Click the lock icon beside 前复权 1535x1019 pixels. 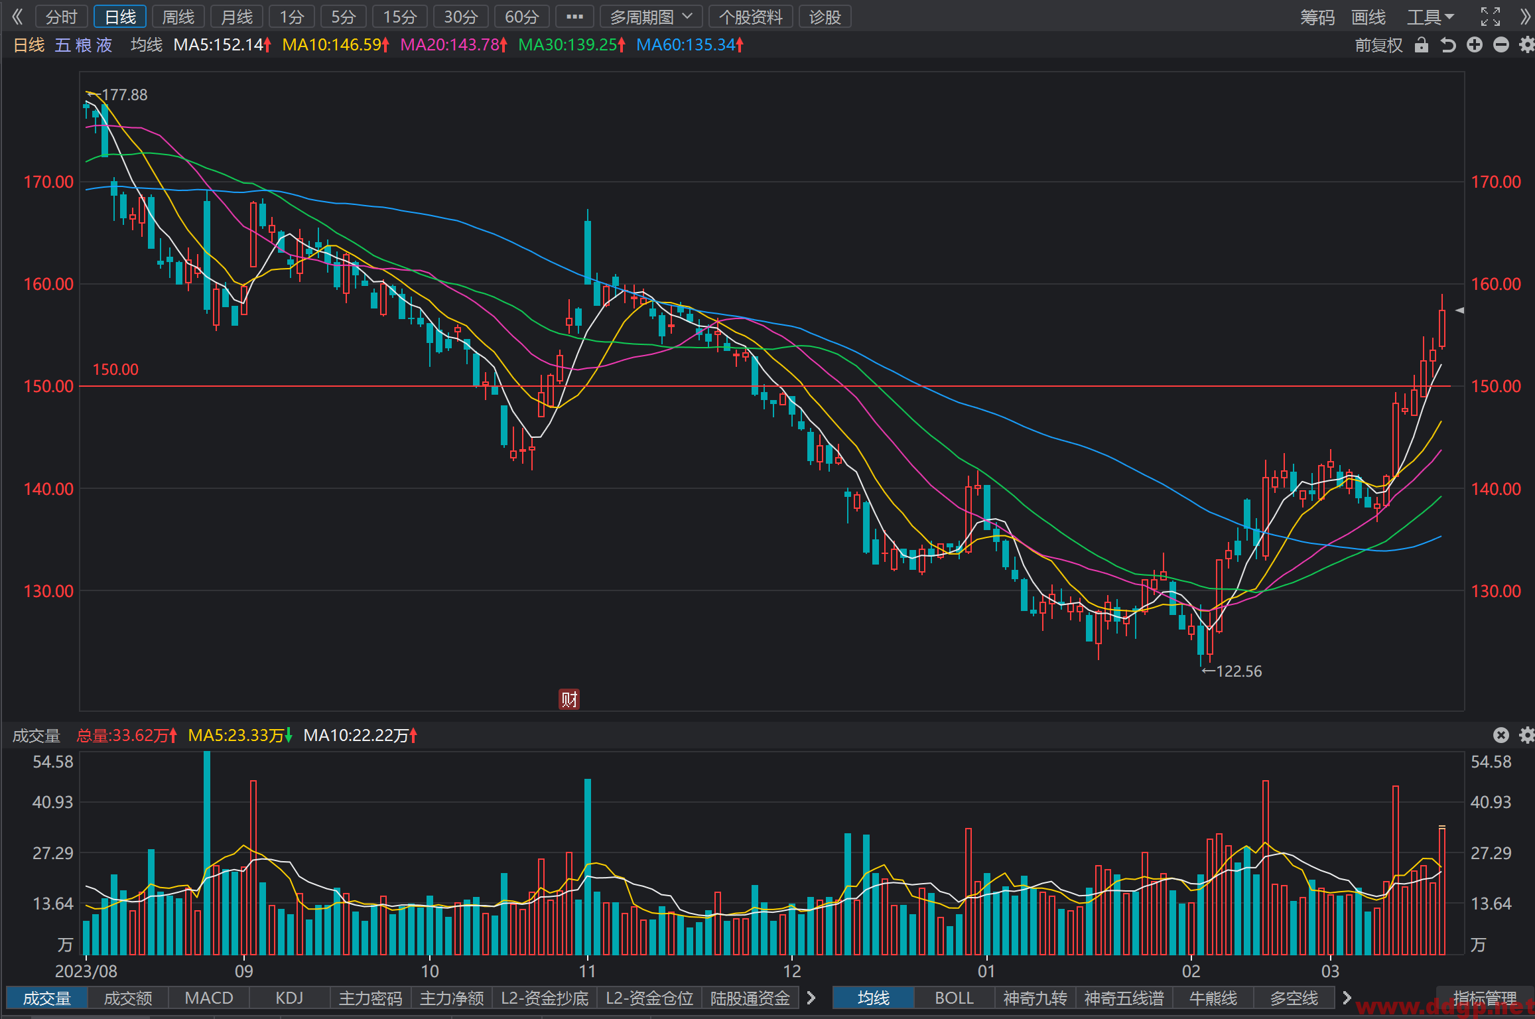pyautogui.click(x=1421, y=45)
